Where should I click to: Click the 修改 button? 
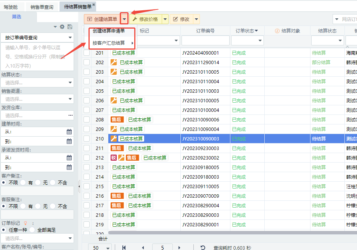(x=182, y=19)
